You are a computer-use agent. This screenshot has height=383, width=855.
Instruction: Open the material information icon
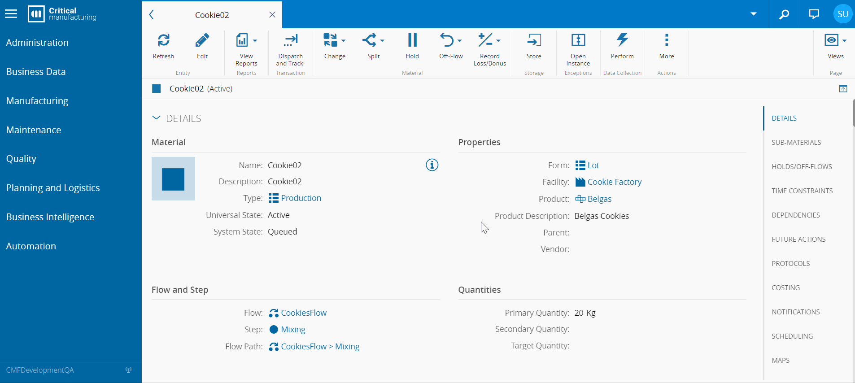[x=432, y=165]
